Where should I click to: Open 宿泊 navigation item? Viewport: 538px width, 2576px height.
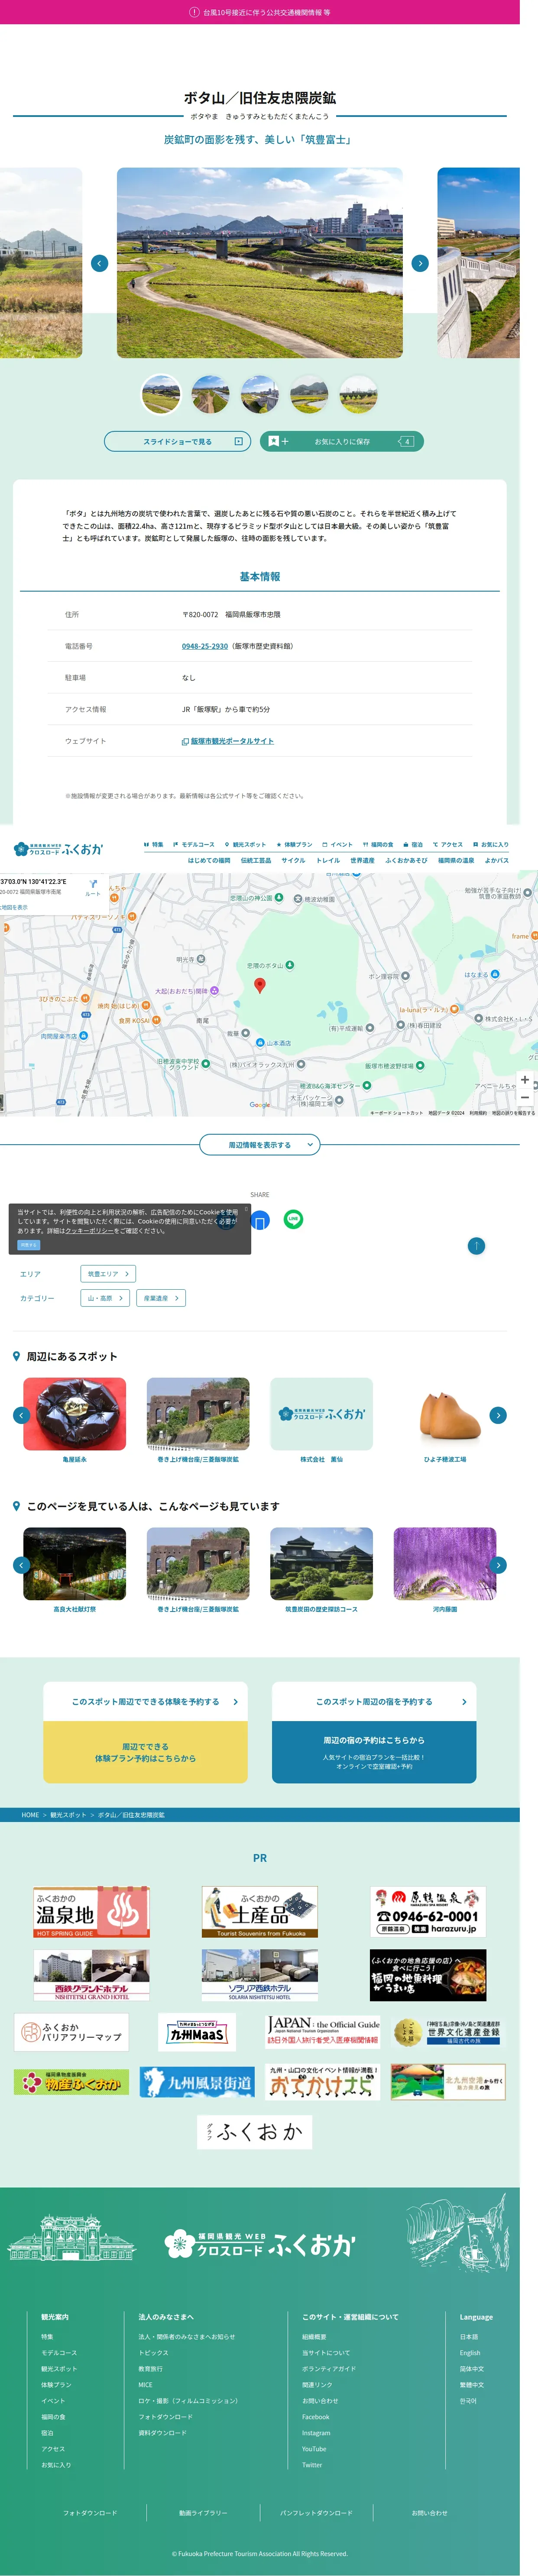413,844
